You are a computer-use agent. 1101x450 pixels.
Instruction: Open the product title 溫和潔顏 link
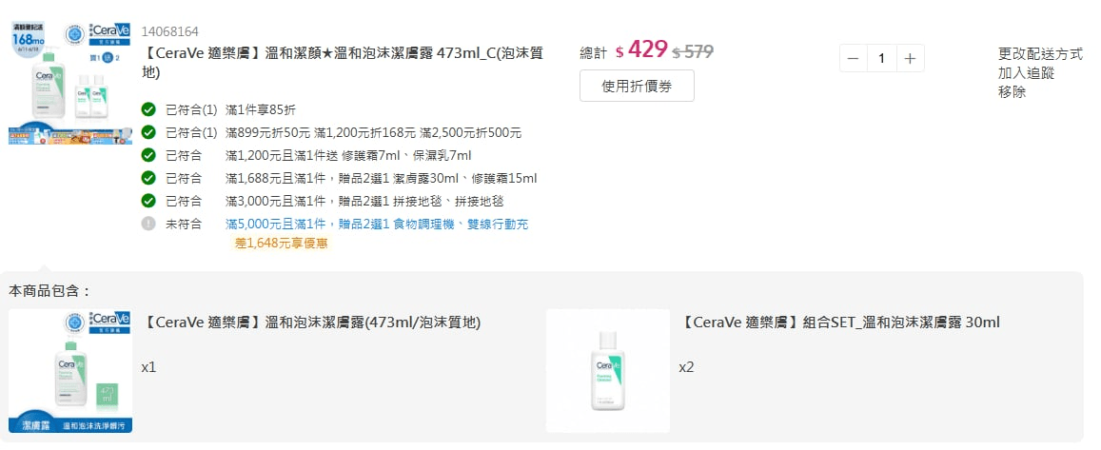pyautogui.click(x=343, y=63)
